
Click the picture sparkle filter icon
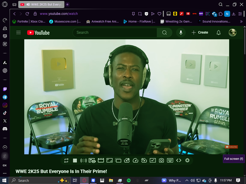coord(153,160)
